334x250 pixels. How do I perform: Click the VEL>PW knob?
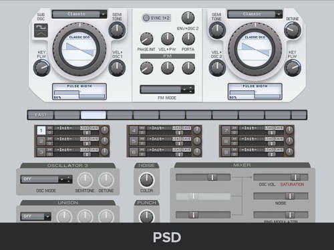coord(167,39)
